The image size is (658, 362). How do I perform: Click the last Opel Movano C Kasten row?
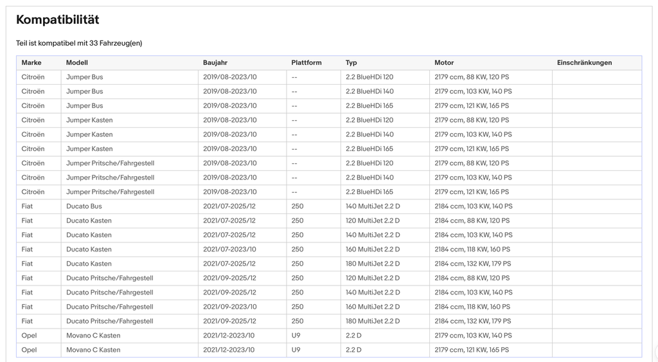(x=329, y=350)
